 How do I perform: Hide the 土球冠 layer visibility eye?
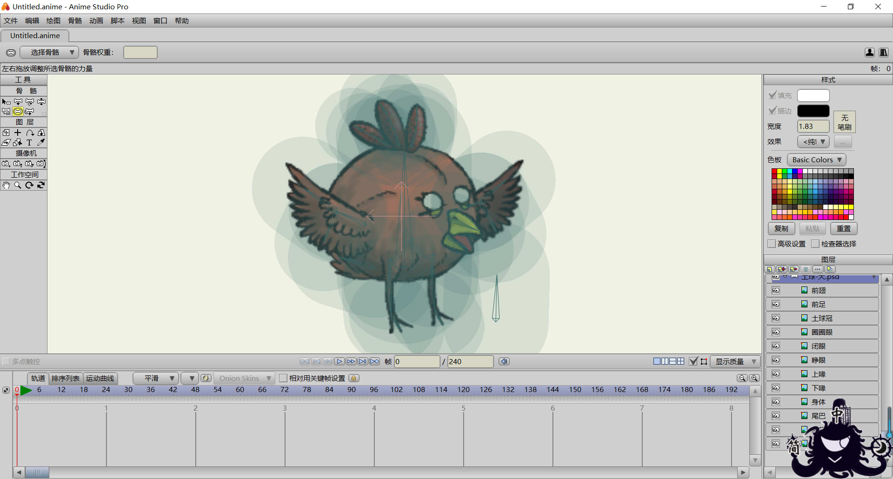tap(776, 318)
